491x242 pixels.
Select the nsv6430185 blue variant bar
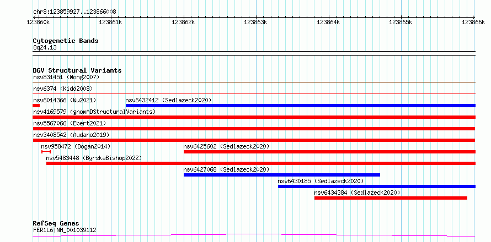(377, 186)
